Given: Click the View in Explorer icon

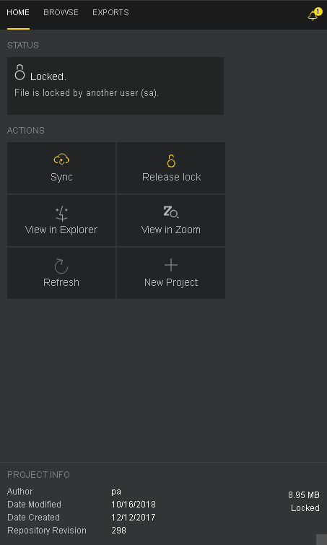Looking at the screenshot, I should point(61,214).
